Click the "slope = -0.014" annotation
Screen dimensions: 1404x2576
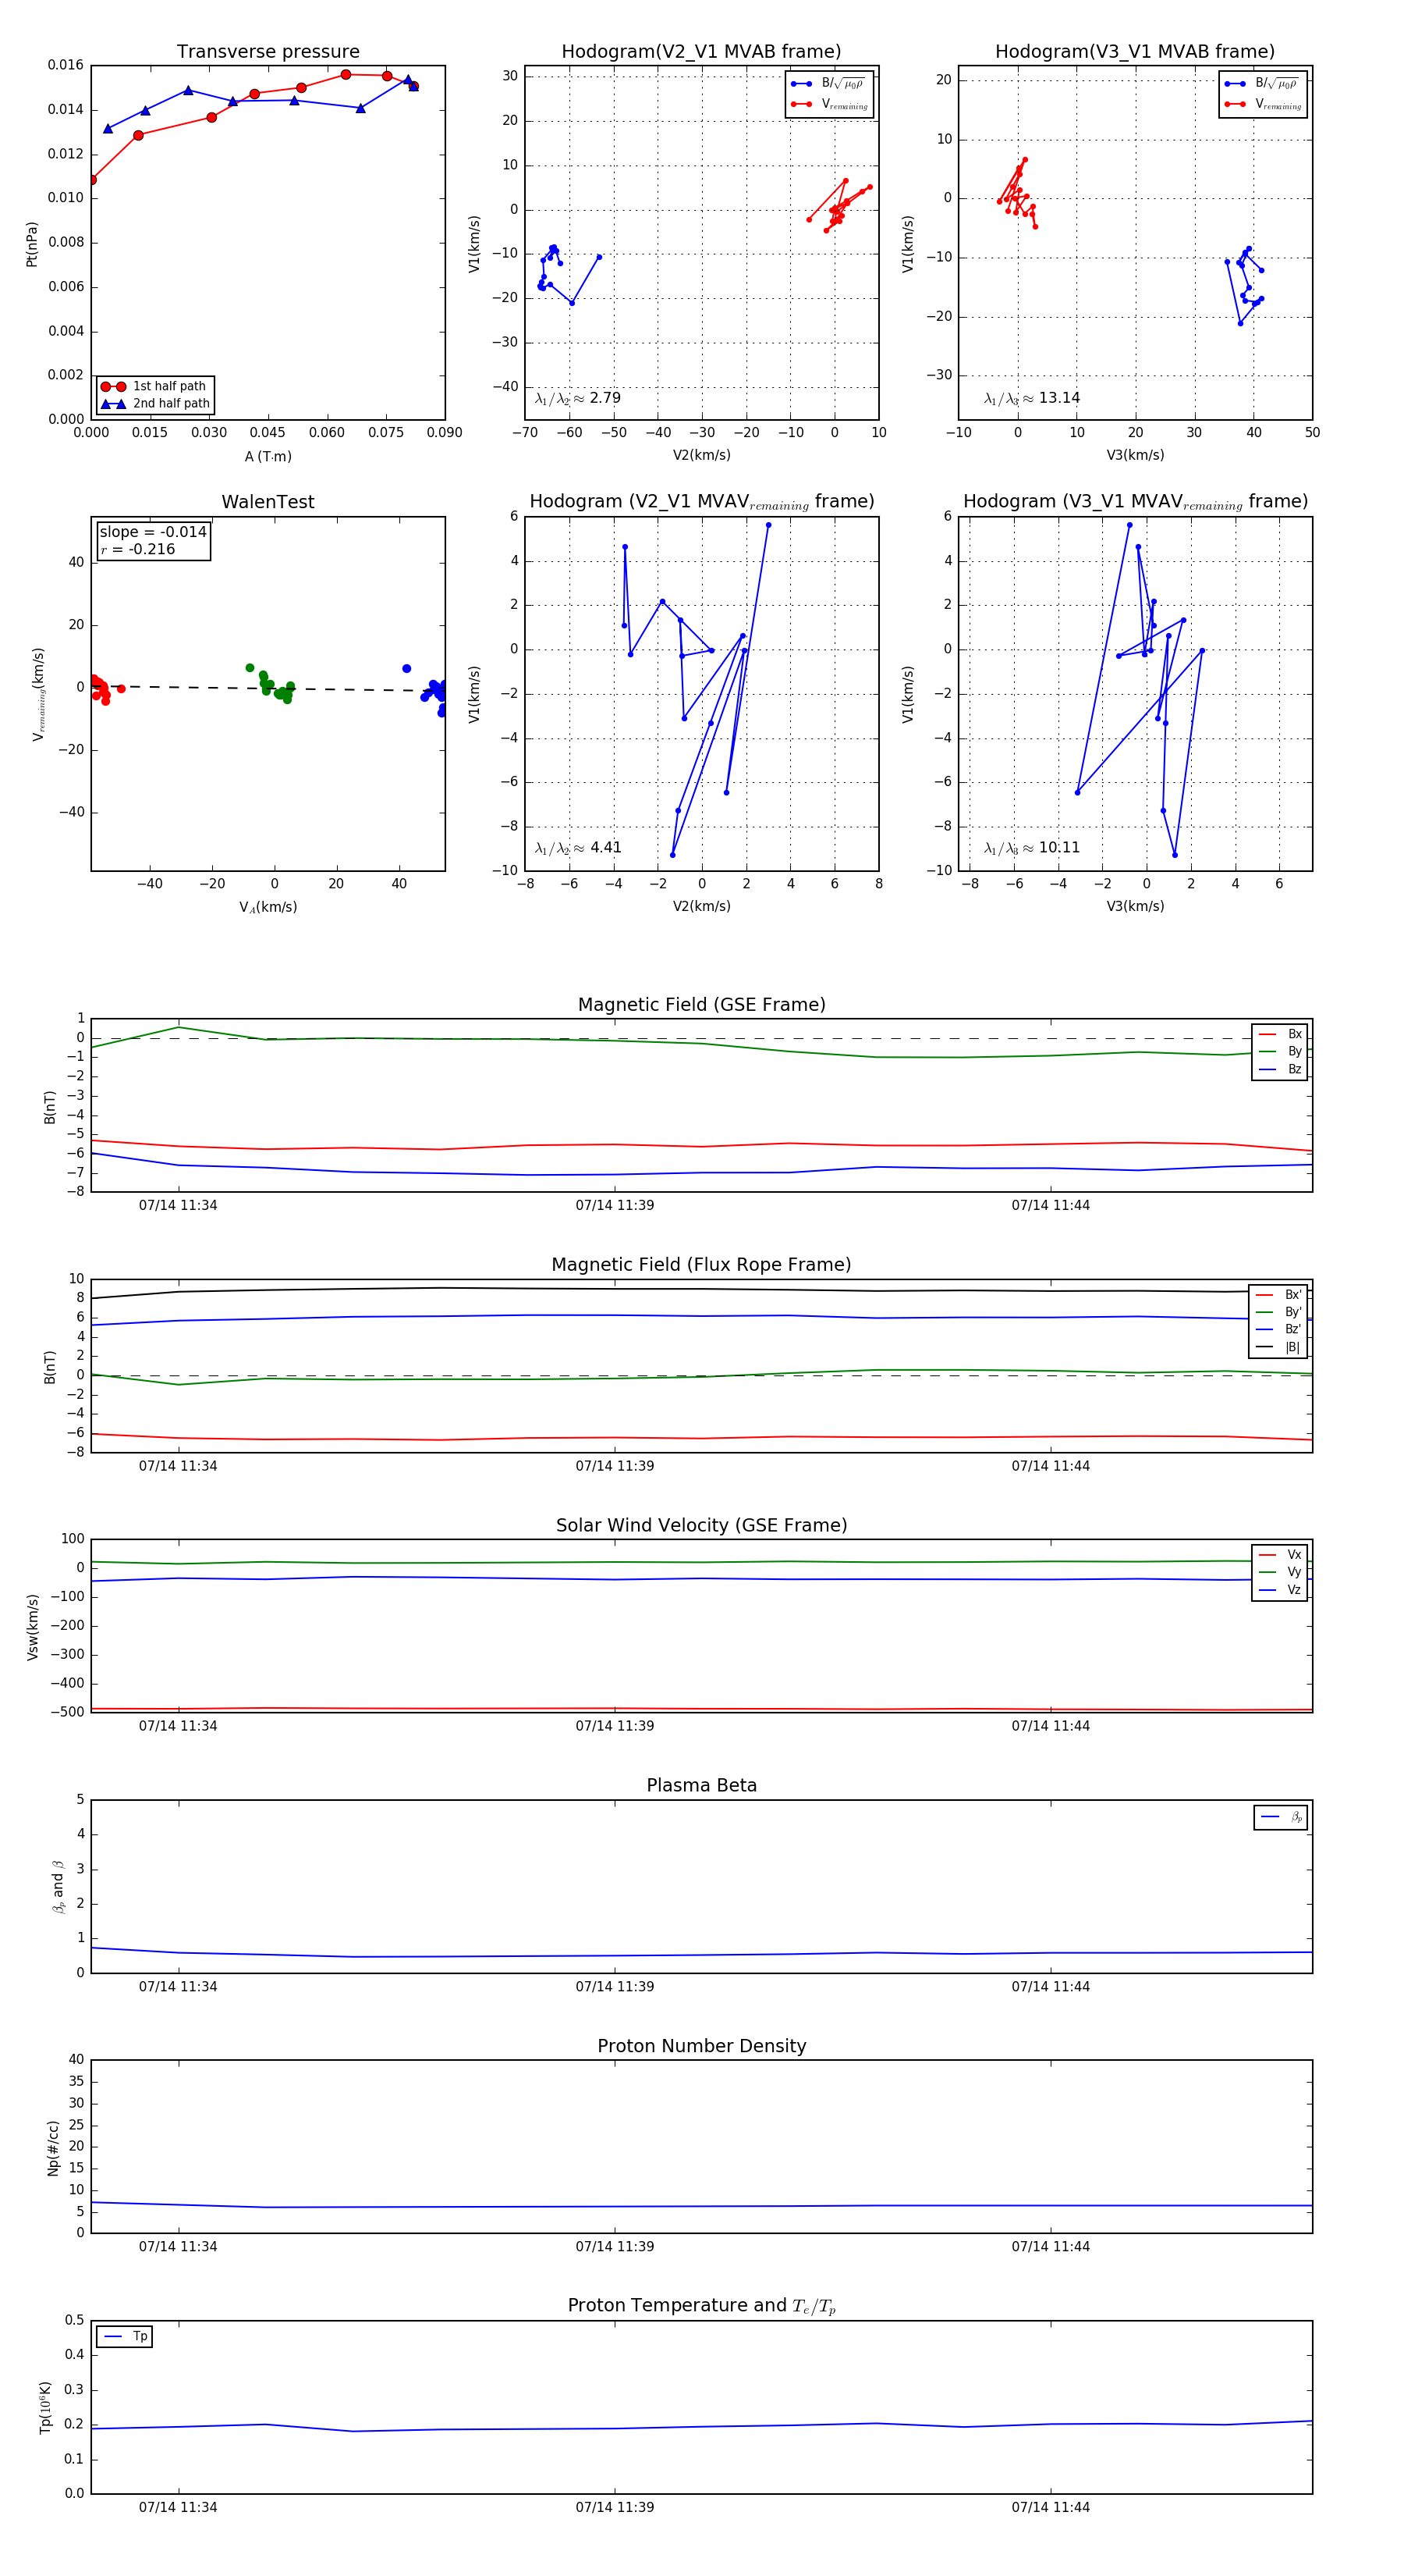(153, 532)
